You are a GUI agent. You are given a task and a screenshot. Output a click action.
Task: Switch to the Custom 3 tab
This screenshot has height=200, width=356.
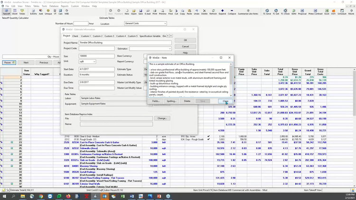click(109, 36)
